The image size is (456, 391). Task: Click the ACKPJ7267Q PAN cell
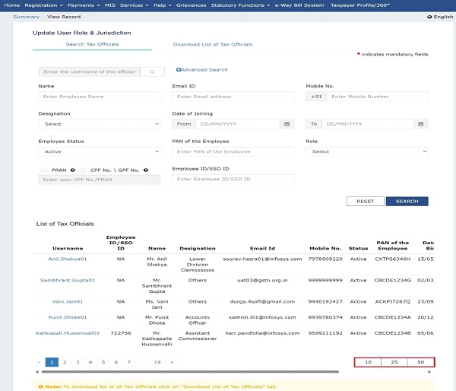[x=393, y=302]
